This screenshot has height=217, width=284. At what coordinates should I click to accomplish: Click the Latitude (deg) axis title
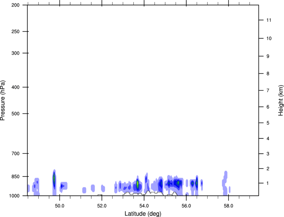coord(143,214)
